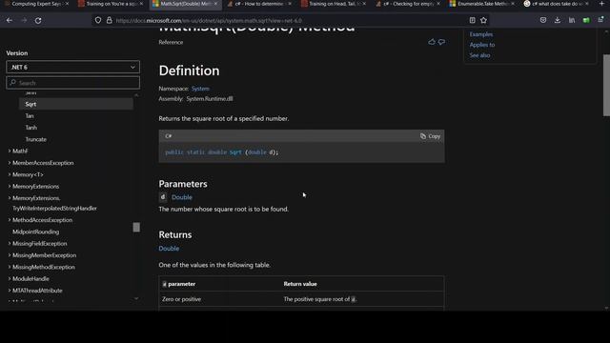The width and height of the screenshot is (610, 343).
Task: Click the System namespace link
Action: pos(200,89)
